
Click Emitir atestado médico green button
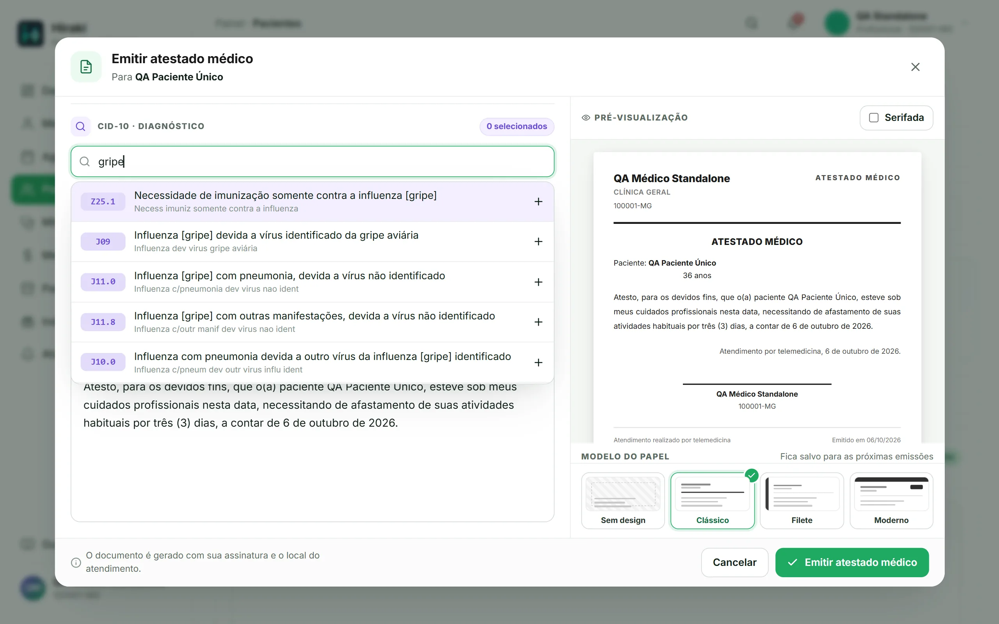point(852,562)
